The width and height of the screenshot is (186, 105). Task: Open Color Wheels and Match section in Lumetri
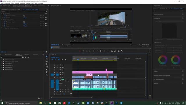pos(162,75)
